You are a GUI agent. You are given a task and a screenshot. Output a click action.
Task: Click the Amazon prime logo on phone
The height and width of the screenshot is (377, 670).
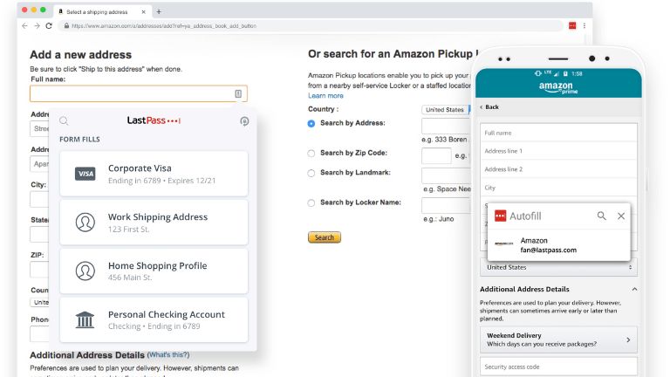tap(558, 87)
